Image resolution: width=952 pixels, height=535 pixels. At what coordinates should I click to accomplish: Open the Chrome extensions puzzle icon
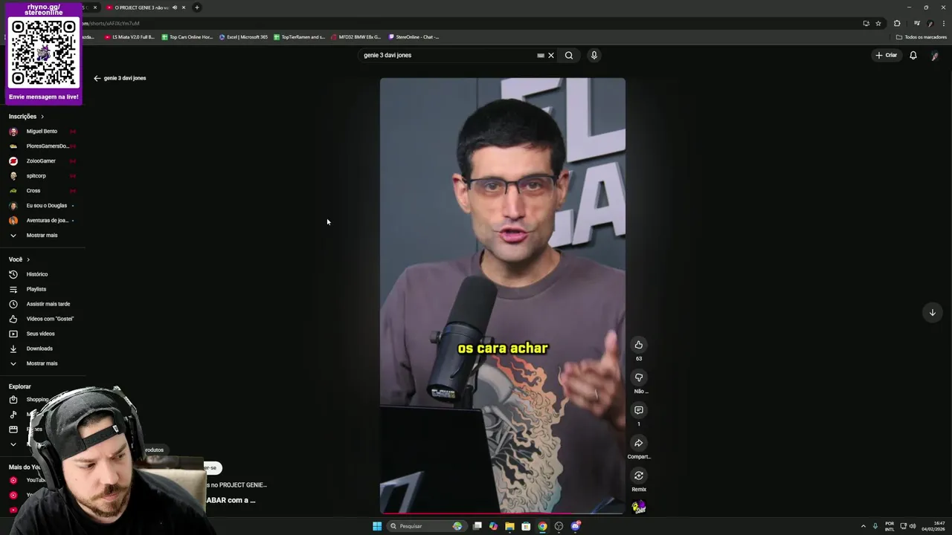point(897,23)
